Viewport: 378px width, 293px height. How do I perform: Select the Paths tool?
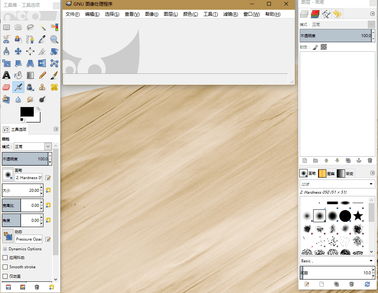[30, 39]
